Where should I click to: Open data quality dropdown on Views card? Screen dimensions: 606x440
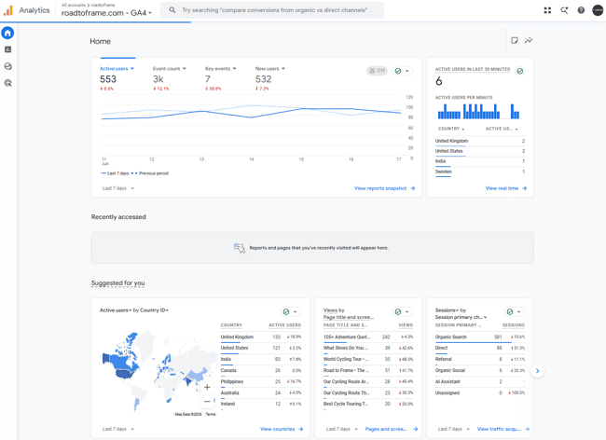pos(403,311)
